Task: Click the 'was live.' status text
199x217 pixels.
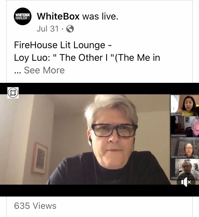Action: pos(100,16)
